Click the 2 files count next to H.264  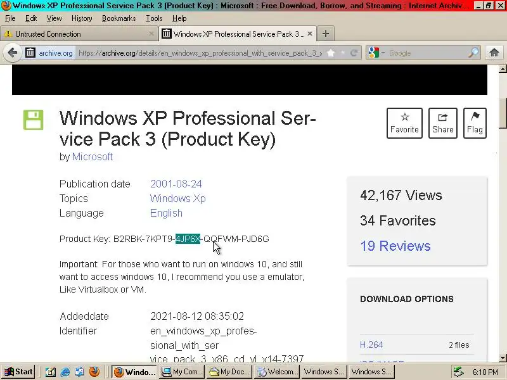459,345
